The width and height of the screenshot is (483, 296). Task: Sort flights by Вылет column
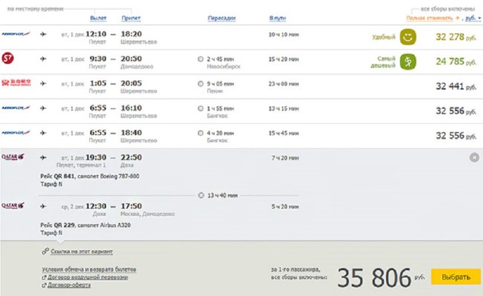click(x=98, y=18)
